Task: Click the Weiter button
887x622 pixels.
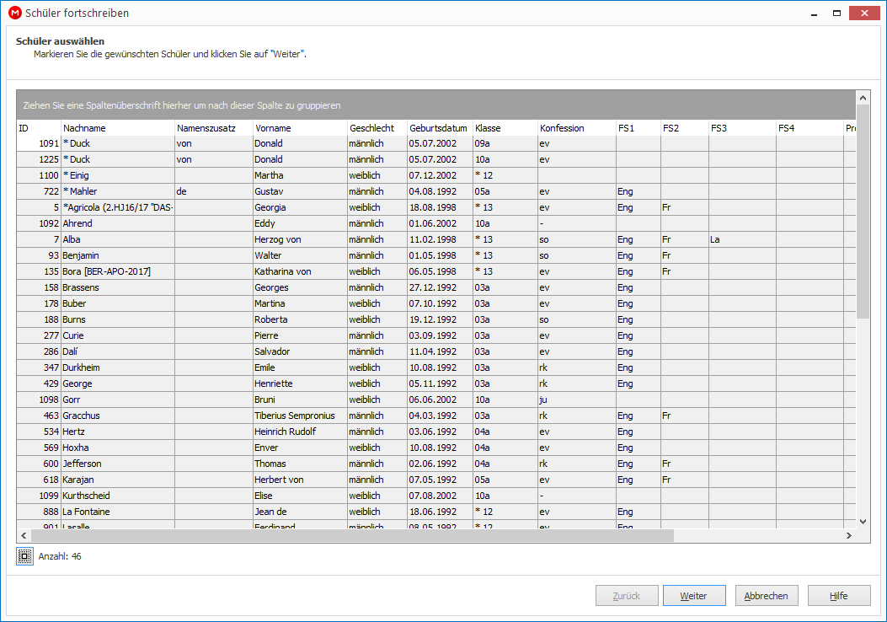Action: tap(694, 595)
